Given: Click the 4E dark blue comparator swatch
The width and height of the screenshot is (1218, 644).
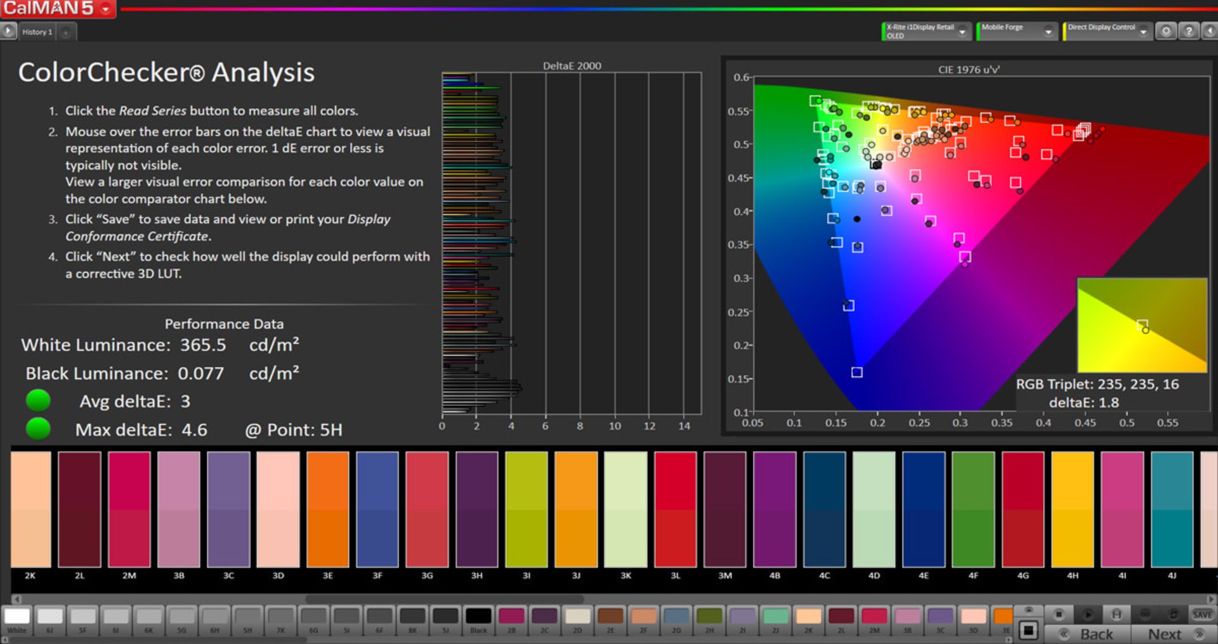Looking at the screenshot, I should tap(924, 509).
